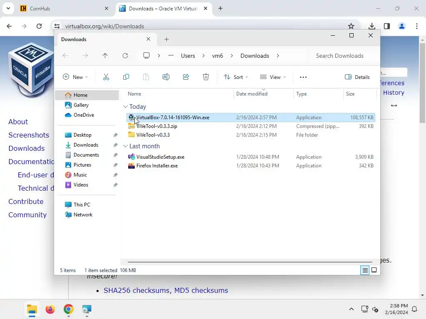Viewport: 426px width, 319px height.
Task: Open the Community link on VirtualBox page
Action: [x=27, y=215]
